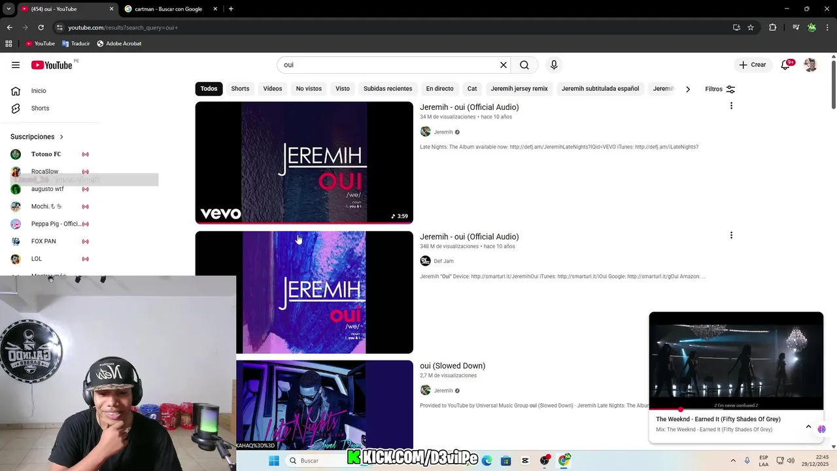
Task: Submit search with the magnifier button
Action: (x=524, y=65)
